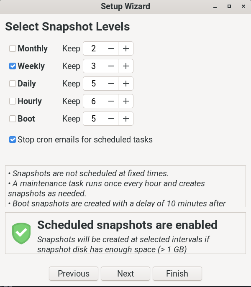Click plus for Weekly snapshots
The width and height of the screenshot is (251, 287).
coord(125,66)
